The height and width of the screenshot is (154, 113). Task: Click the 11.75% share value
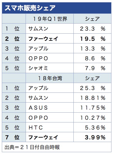point(92,108)
